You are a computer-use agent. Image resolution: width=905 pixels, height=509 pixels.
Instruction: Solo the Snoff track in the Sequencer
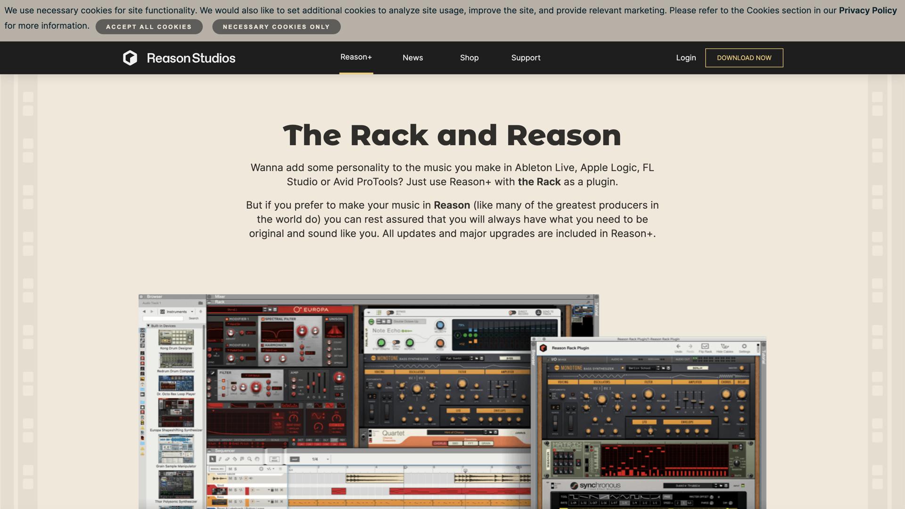235,490
